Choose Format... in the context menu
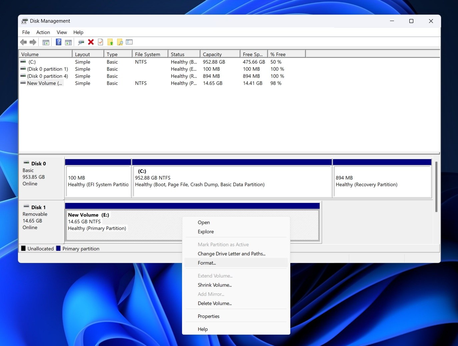The height and width of the screenshot is (346, 458). pyautogui.click(x=207, y=263)
